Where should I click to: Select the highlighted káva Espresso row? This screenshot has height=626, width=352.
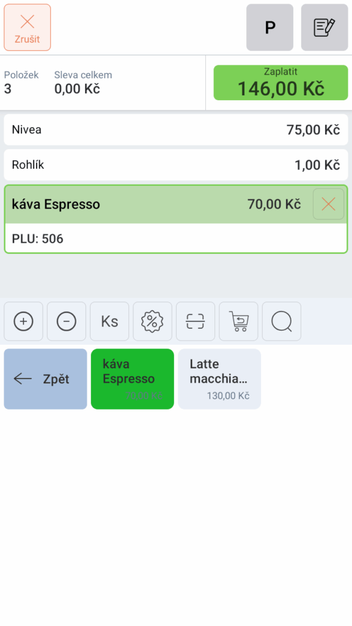(x=176, y=204)
